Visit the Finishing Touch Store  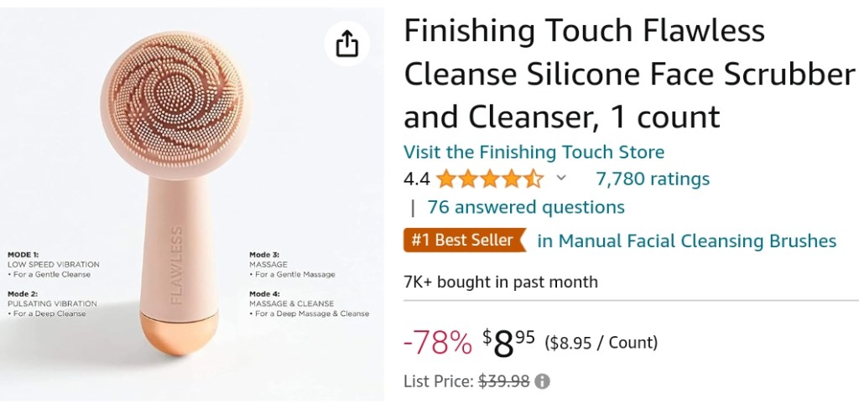pos(534,152)
